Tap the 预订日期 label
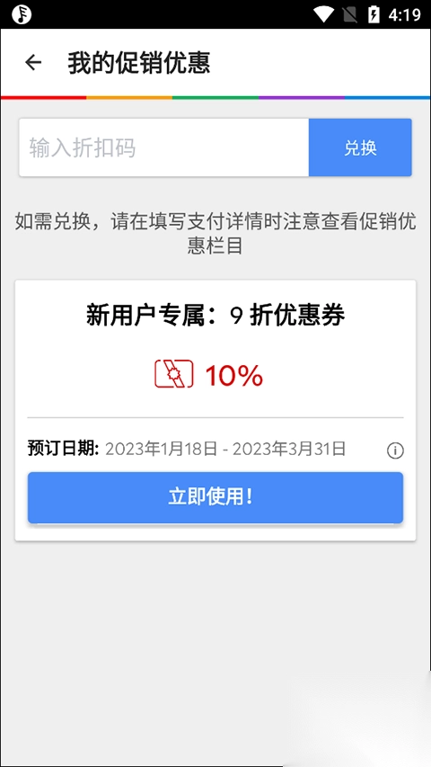Screen dimensions: 431x767 pyautogui.click(x=63, y=449)
